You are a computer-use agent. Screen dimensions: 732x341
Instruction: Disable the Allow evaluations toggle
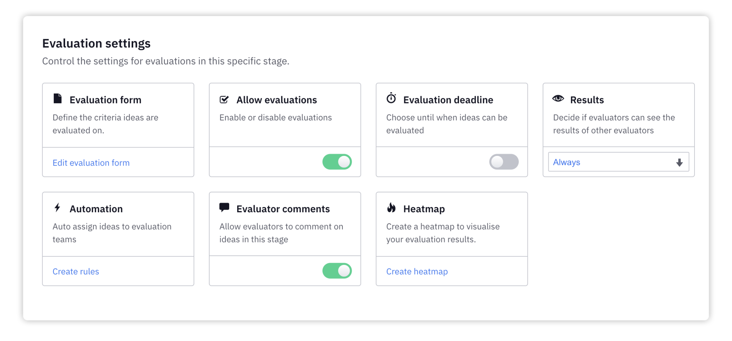337,162
